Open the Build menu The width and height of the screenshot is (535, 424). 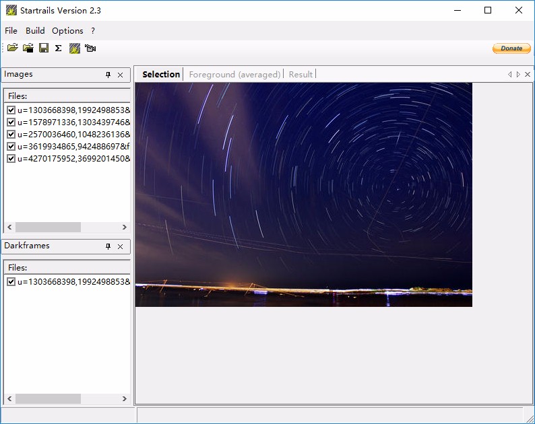(35, 30)
